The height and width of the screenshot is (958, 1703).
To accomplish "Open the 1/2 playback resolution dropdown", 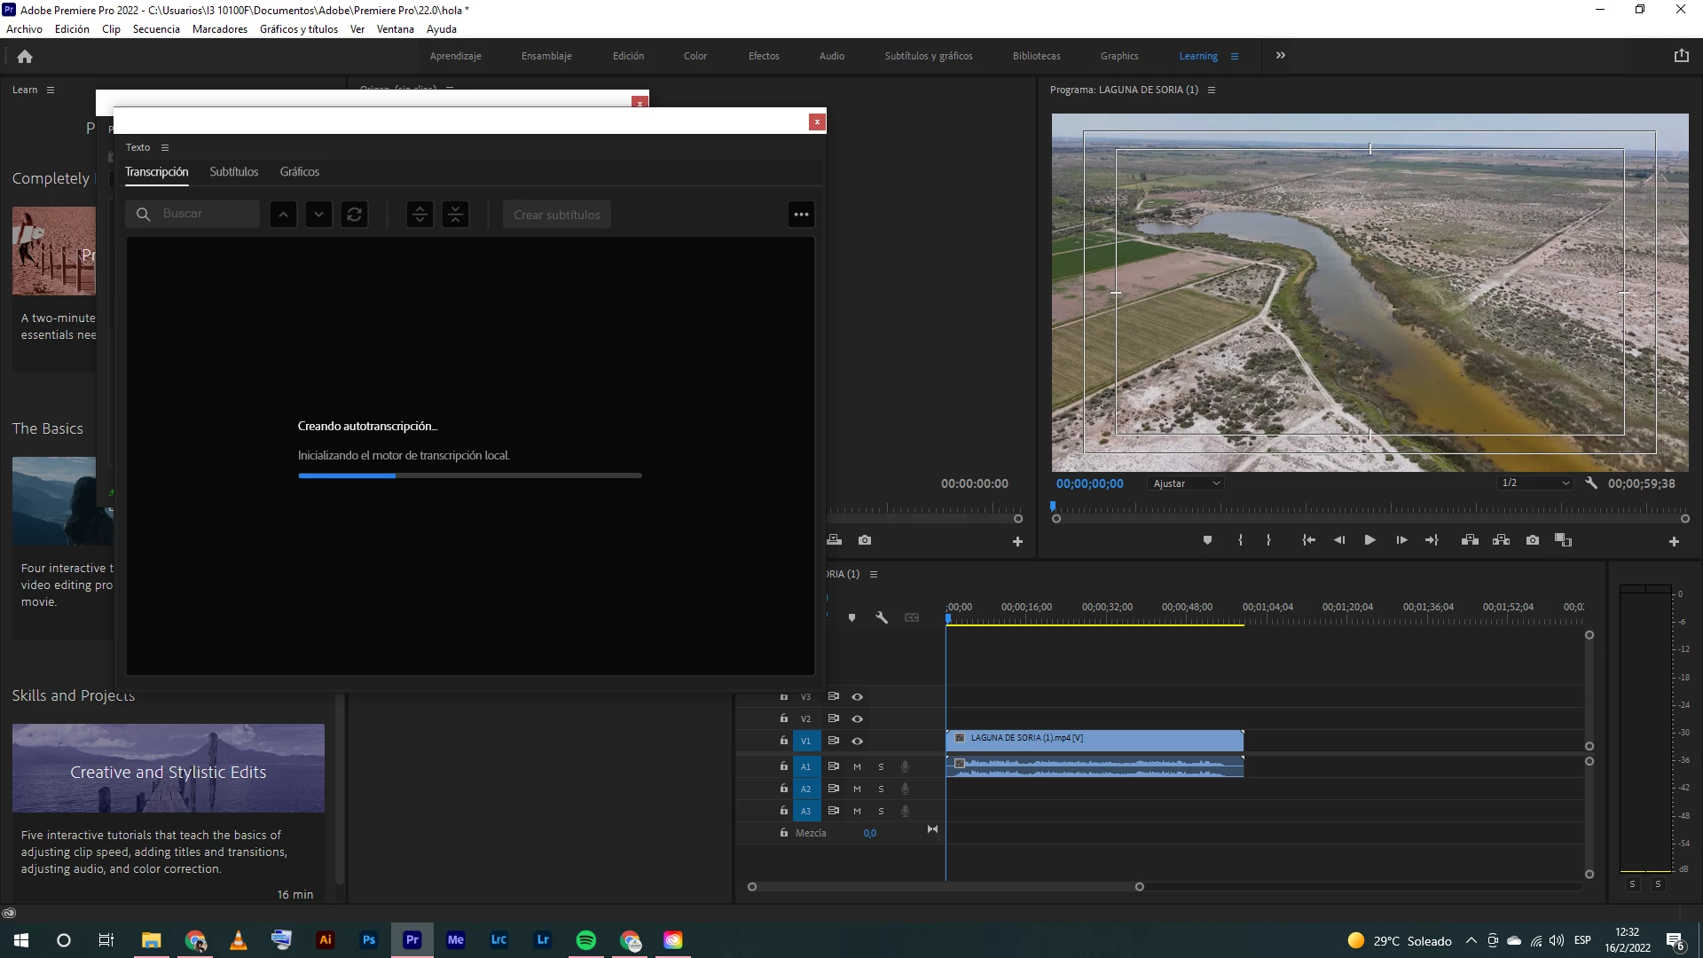I will (1534, 483).
